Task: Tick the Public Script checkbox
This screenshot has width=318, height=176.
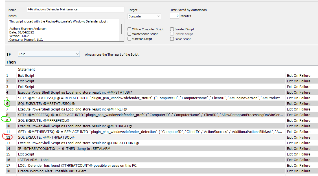Action: 172,39
